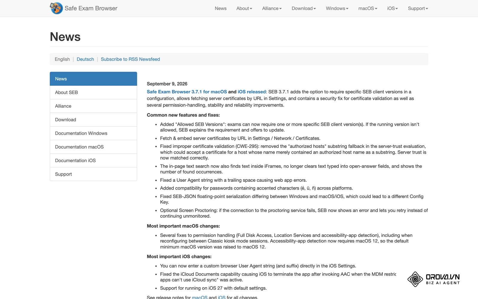Viewport: 478px width, 299px height.
Task: Go to Download in sidebar
Action: pos(93,120)
